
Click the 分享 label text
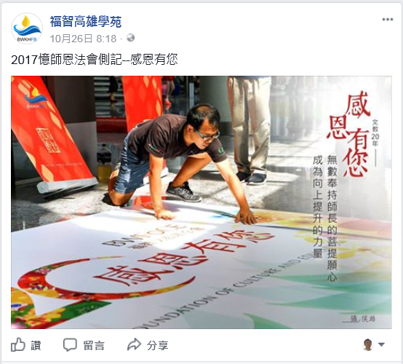point(158,346)
